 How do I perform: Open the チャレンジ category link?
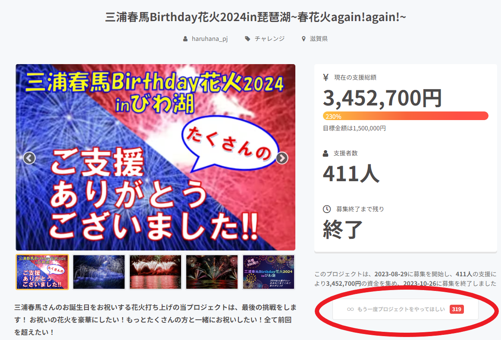coord(269,39)
